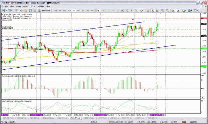Open the Periods clock icon
Viewport: 208px width, 124px height.
tap(189, 10)
